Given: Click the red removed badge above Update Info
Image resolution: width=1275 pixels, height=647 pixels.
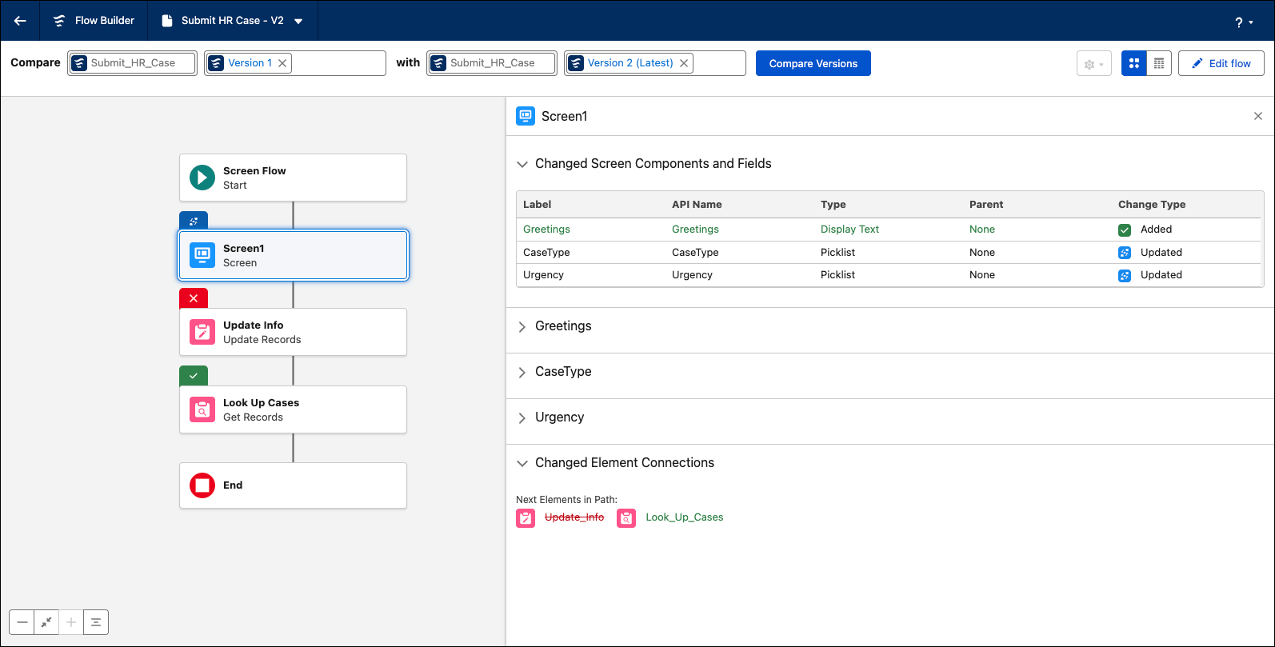Looking at the screenshot, I should [194, 298].
